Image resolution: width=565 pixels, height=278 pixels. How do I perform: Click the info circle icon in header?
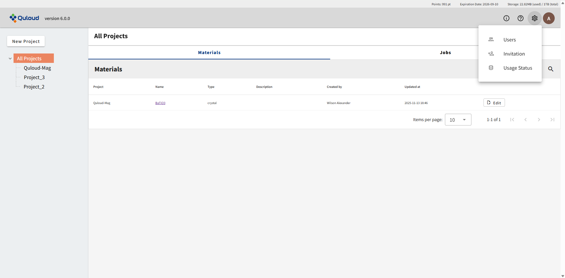[506, 18]
